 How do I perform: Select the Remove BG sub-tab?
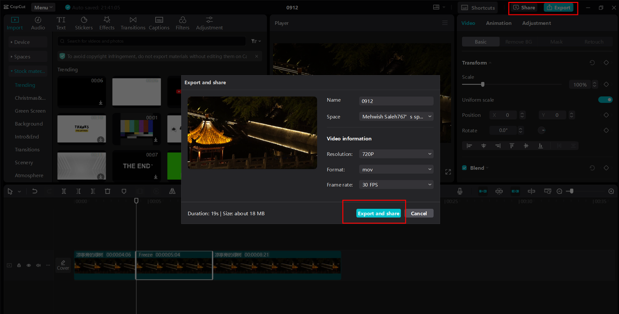point(518,42)
